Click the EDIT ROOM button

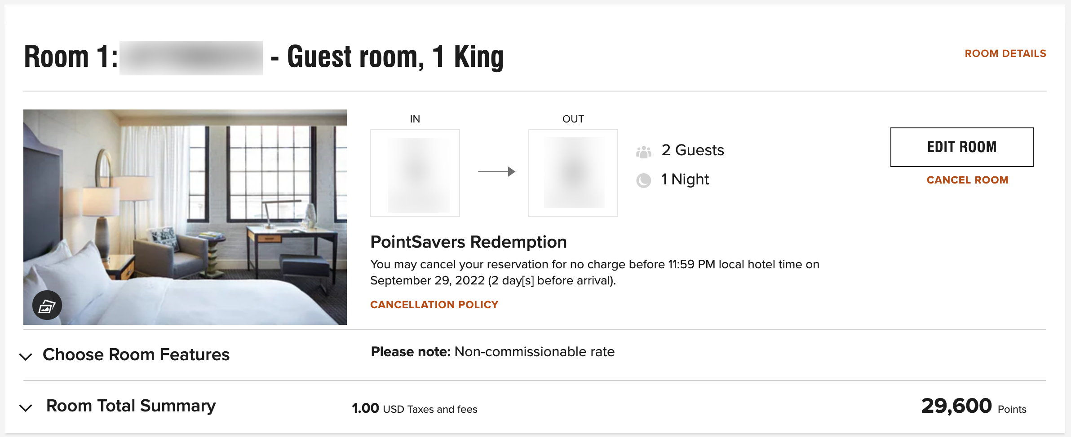click(x=961, y=147)
